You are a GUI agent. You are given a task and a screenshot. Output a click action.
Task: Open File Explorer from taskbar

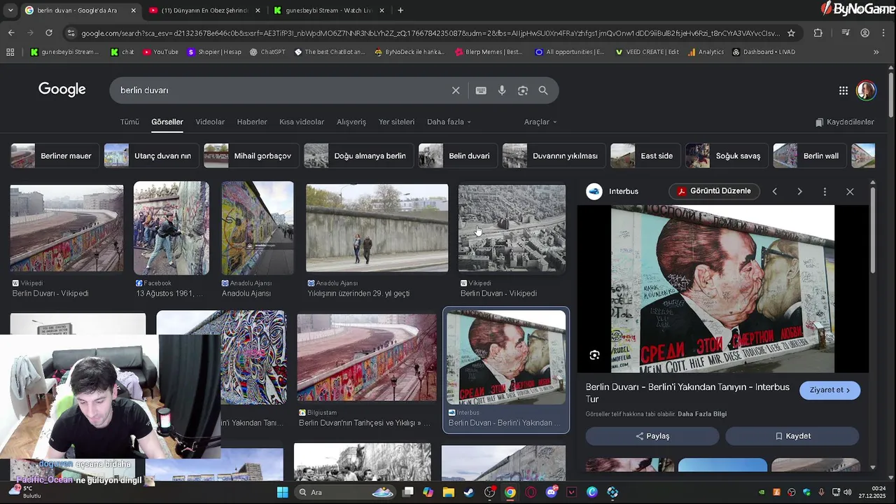(449, 492)
